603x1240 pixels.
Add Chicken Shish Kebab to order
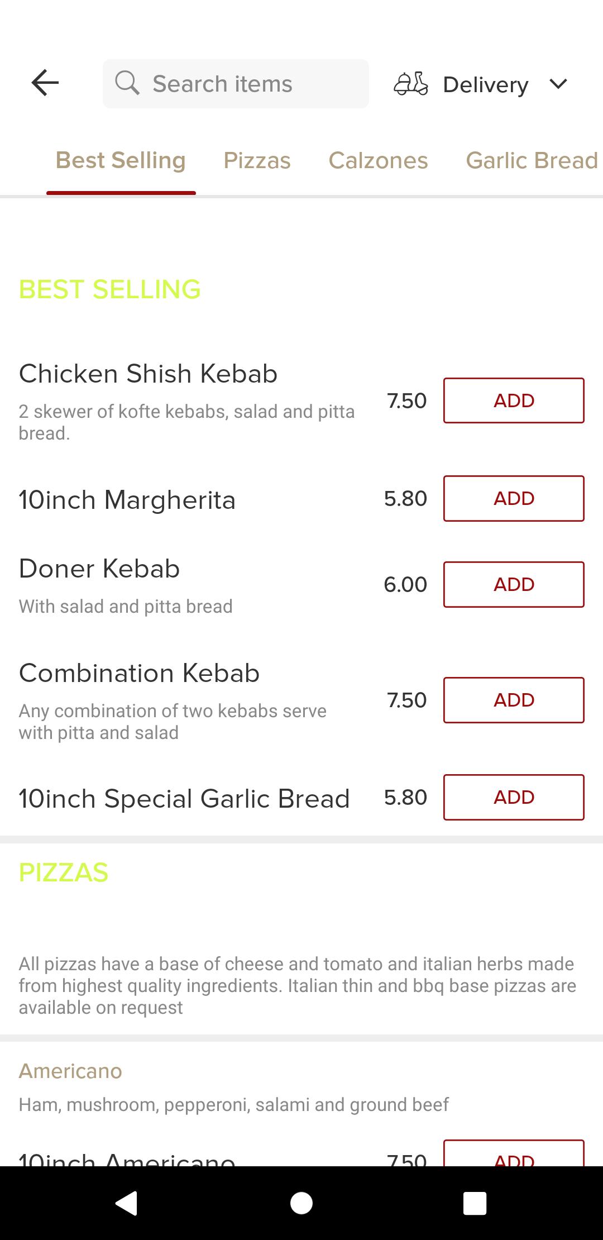513,400
